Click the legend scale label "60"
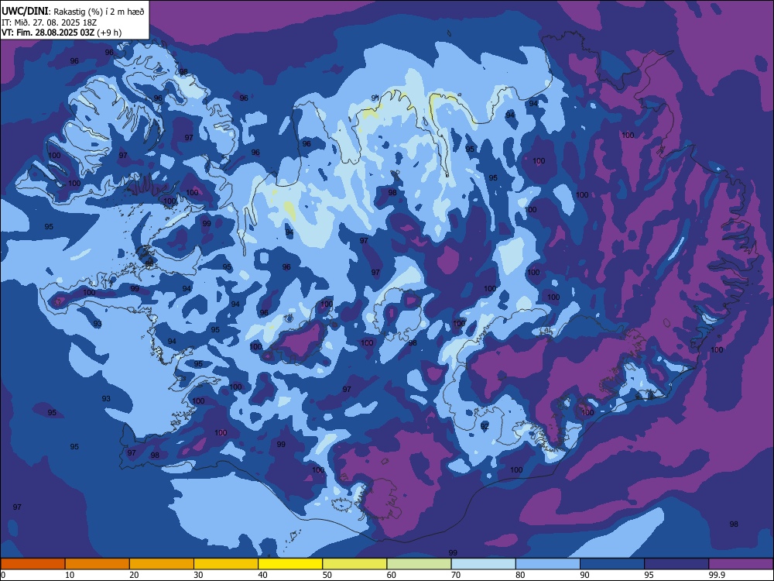The height and width of the screenshot is (581, 774). click(x=392, y=575)
